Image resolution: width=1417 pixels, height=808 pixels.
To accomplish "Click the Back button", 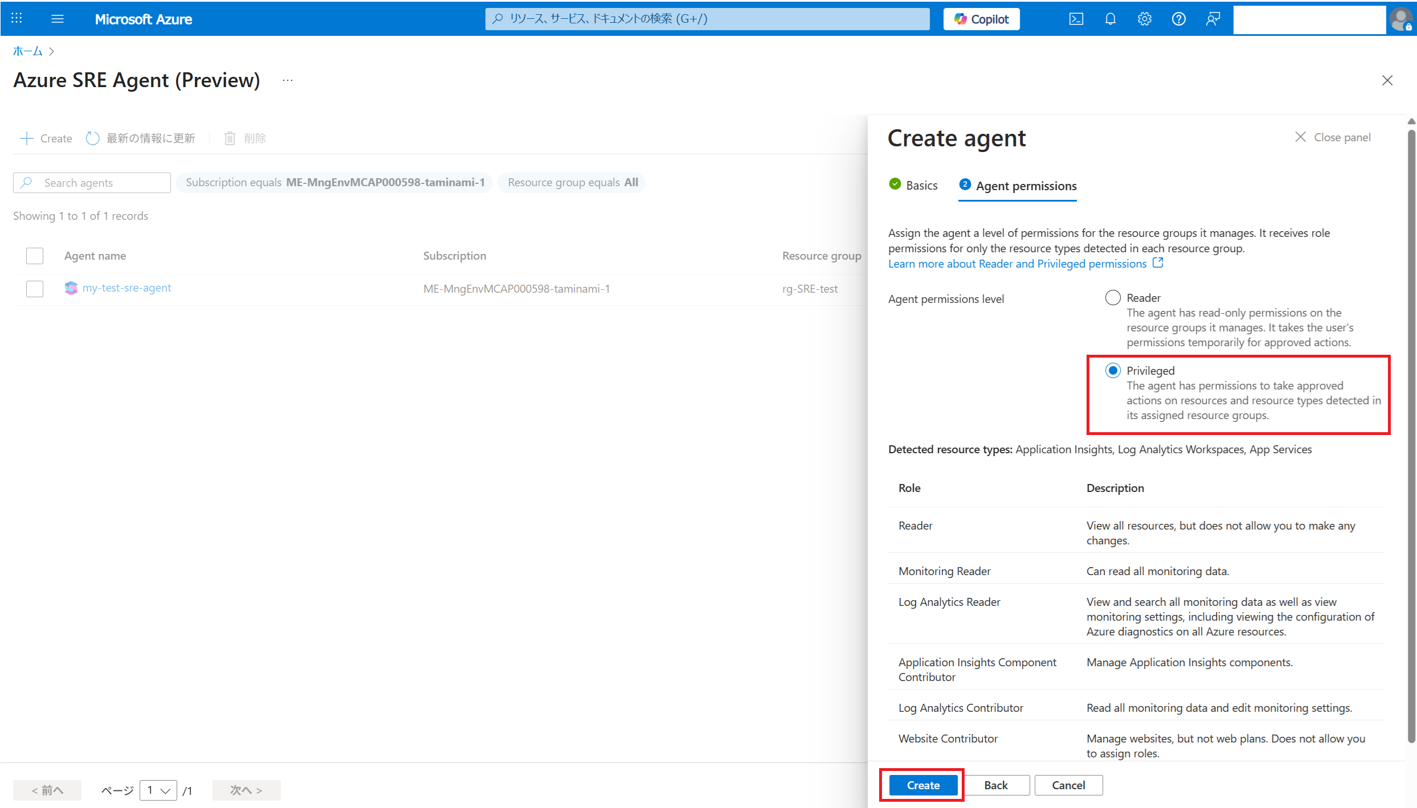I will (x=995, y=785).
